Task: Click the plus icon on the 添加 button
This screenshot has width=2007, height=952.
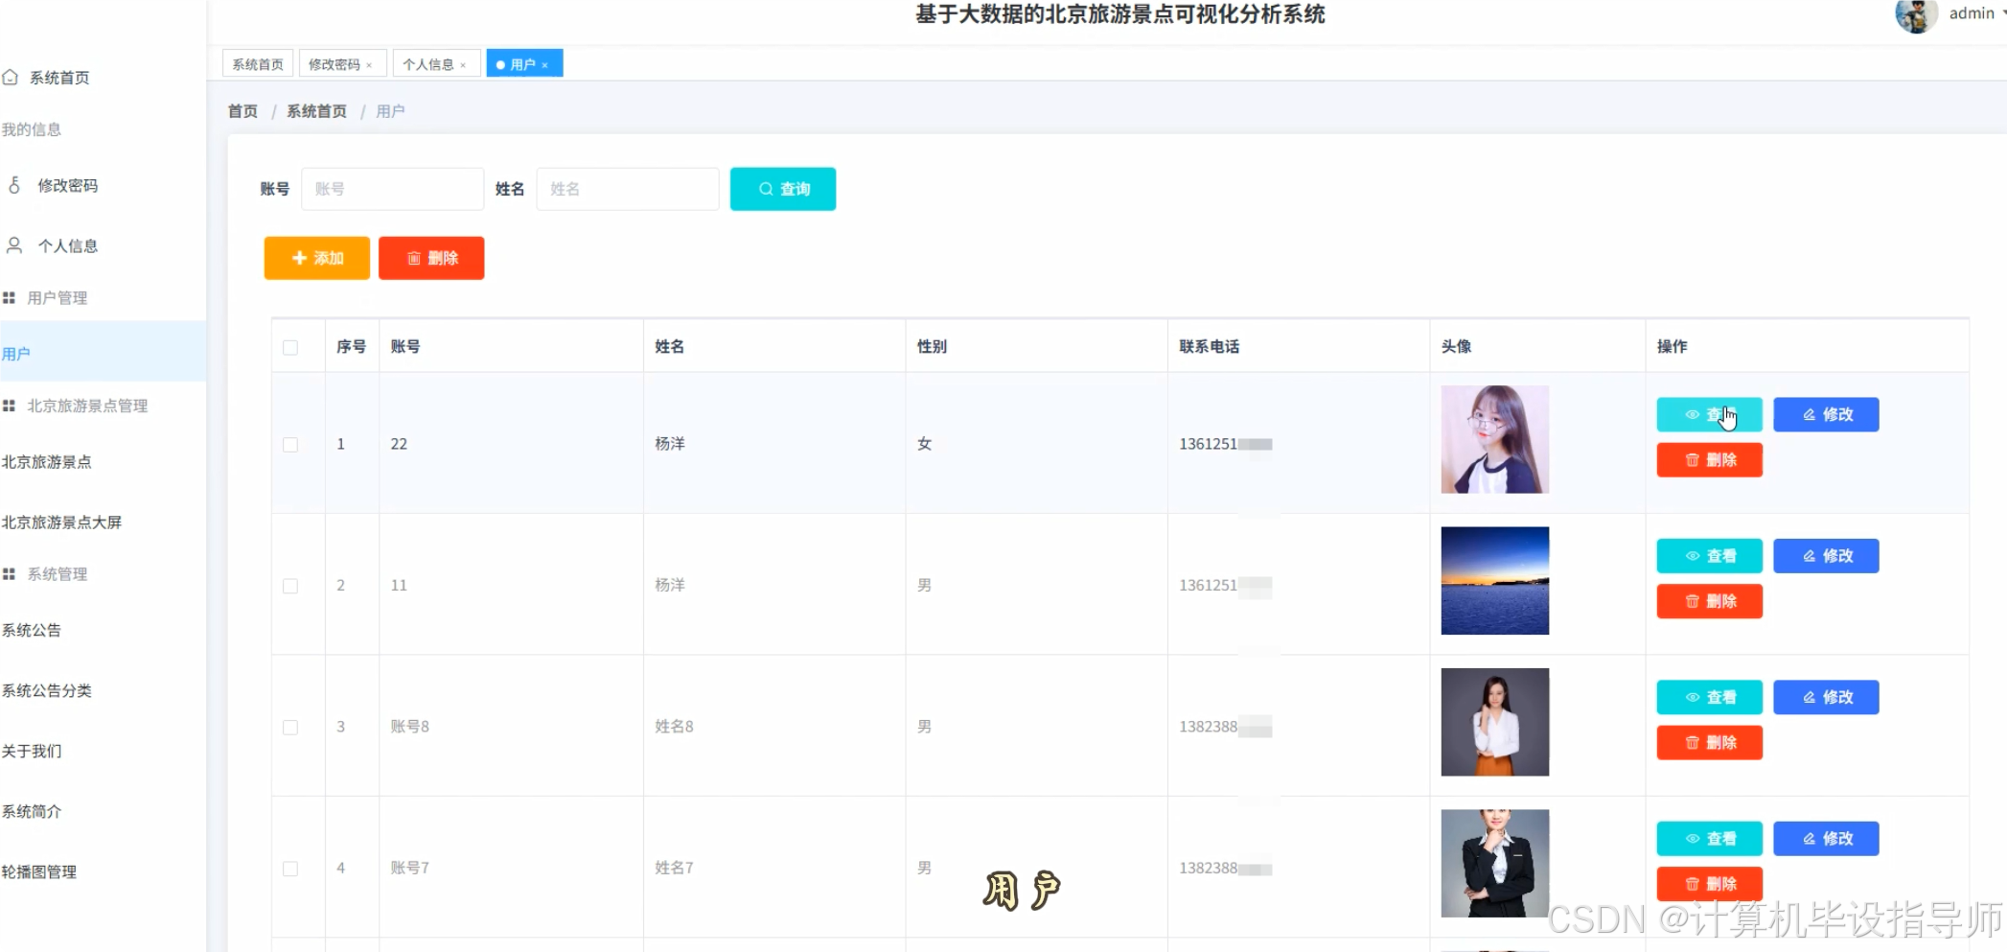Action: (x=297, y=258)
